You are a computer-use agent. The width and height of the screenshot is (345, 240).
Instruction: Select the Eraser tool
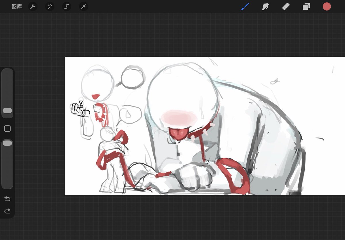[286, 6]
